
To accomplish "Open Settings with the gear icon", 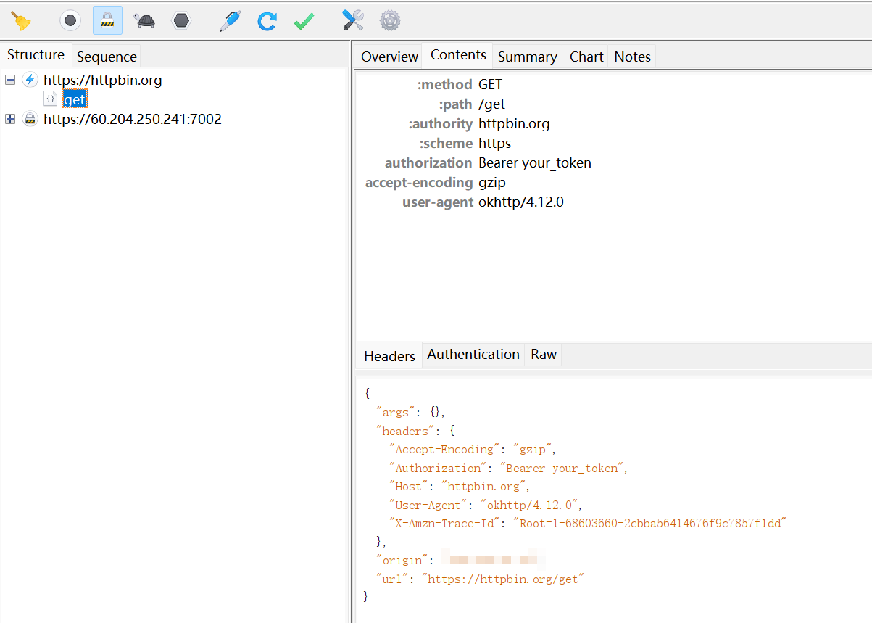I will [x=390, y=20].
